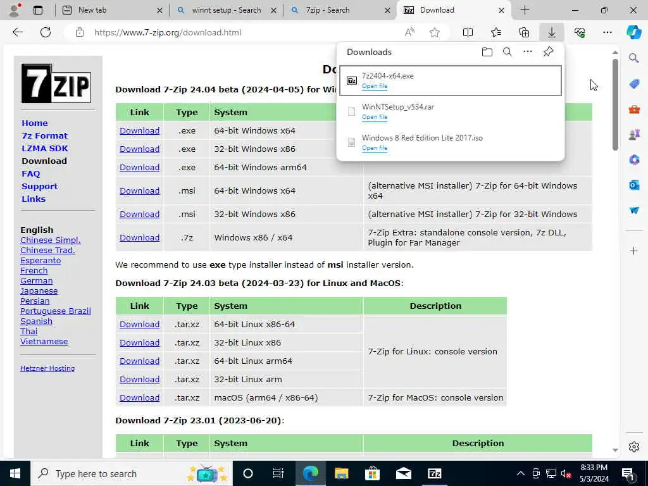The image size is (648, 486).
Task: Open Browser essentials heart icon
Action: point(580,32)
